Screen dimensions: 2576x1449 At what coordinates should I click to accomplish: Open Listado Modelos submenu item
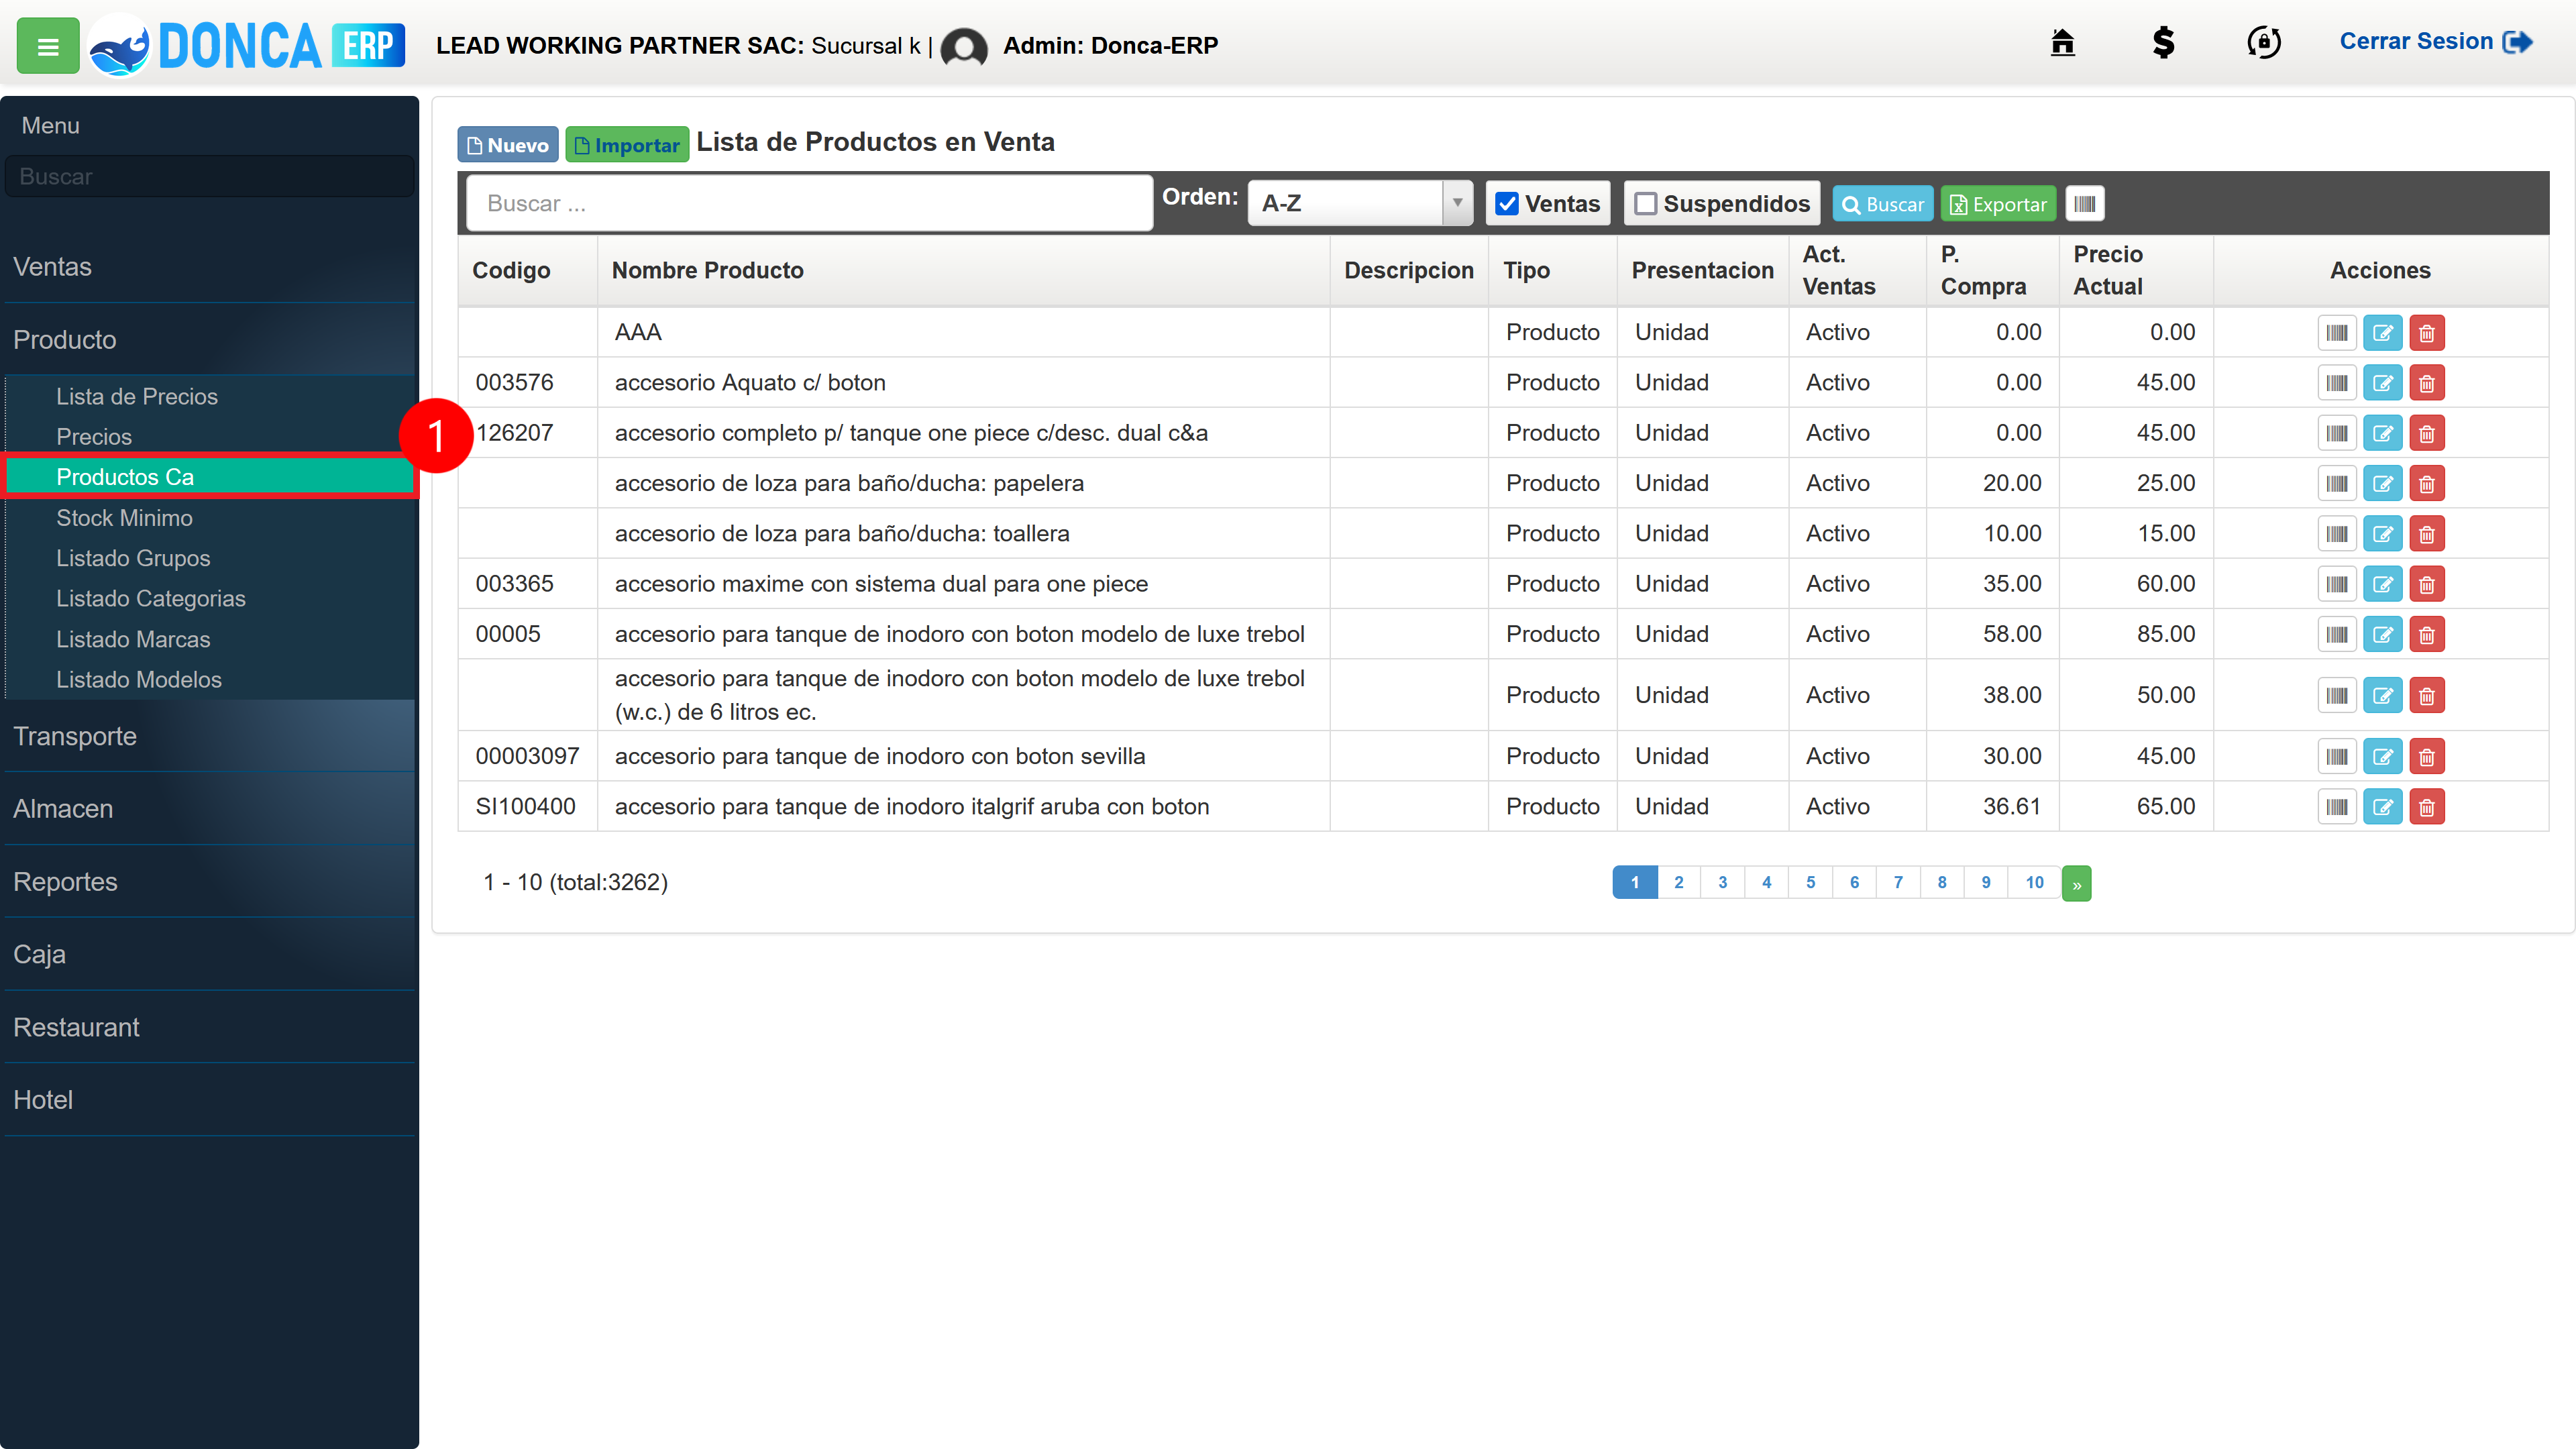139,680
